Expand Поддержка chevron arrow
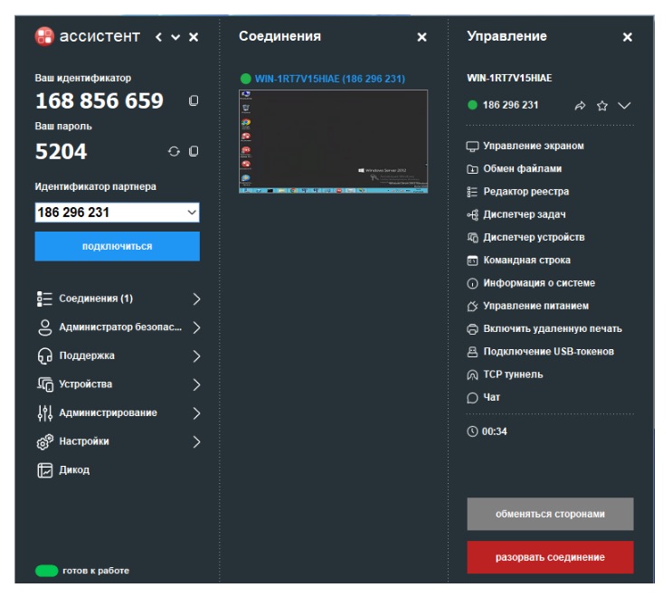The height and width of the screenshot is (597, 672). 196,355
